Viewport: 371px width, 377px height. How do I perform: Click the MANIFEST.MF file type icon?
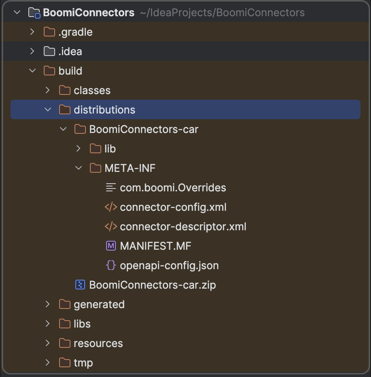[111, 246]
